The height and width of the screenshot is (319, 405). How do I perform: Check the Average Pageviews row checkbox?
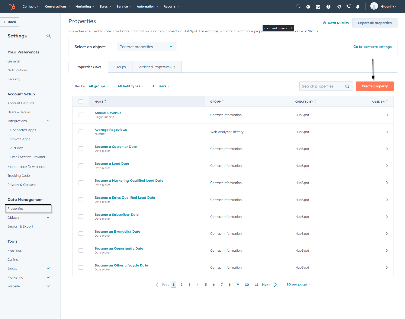pos(81,132)
